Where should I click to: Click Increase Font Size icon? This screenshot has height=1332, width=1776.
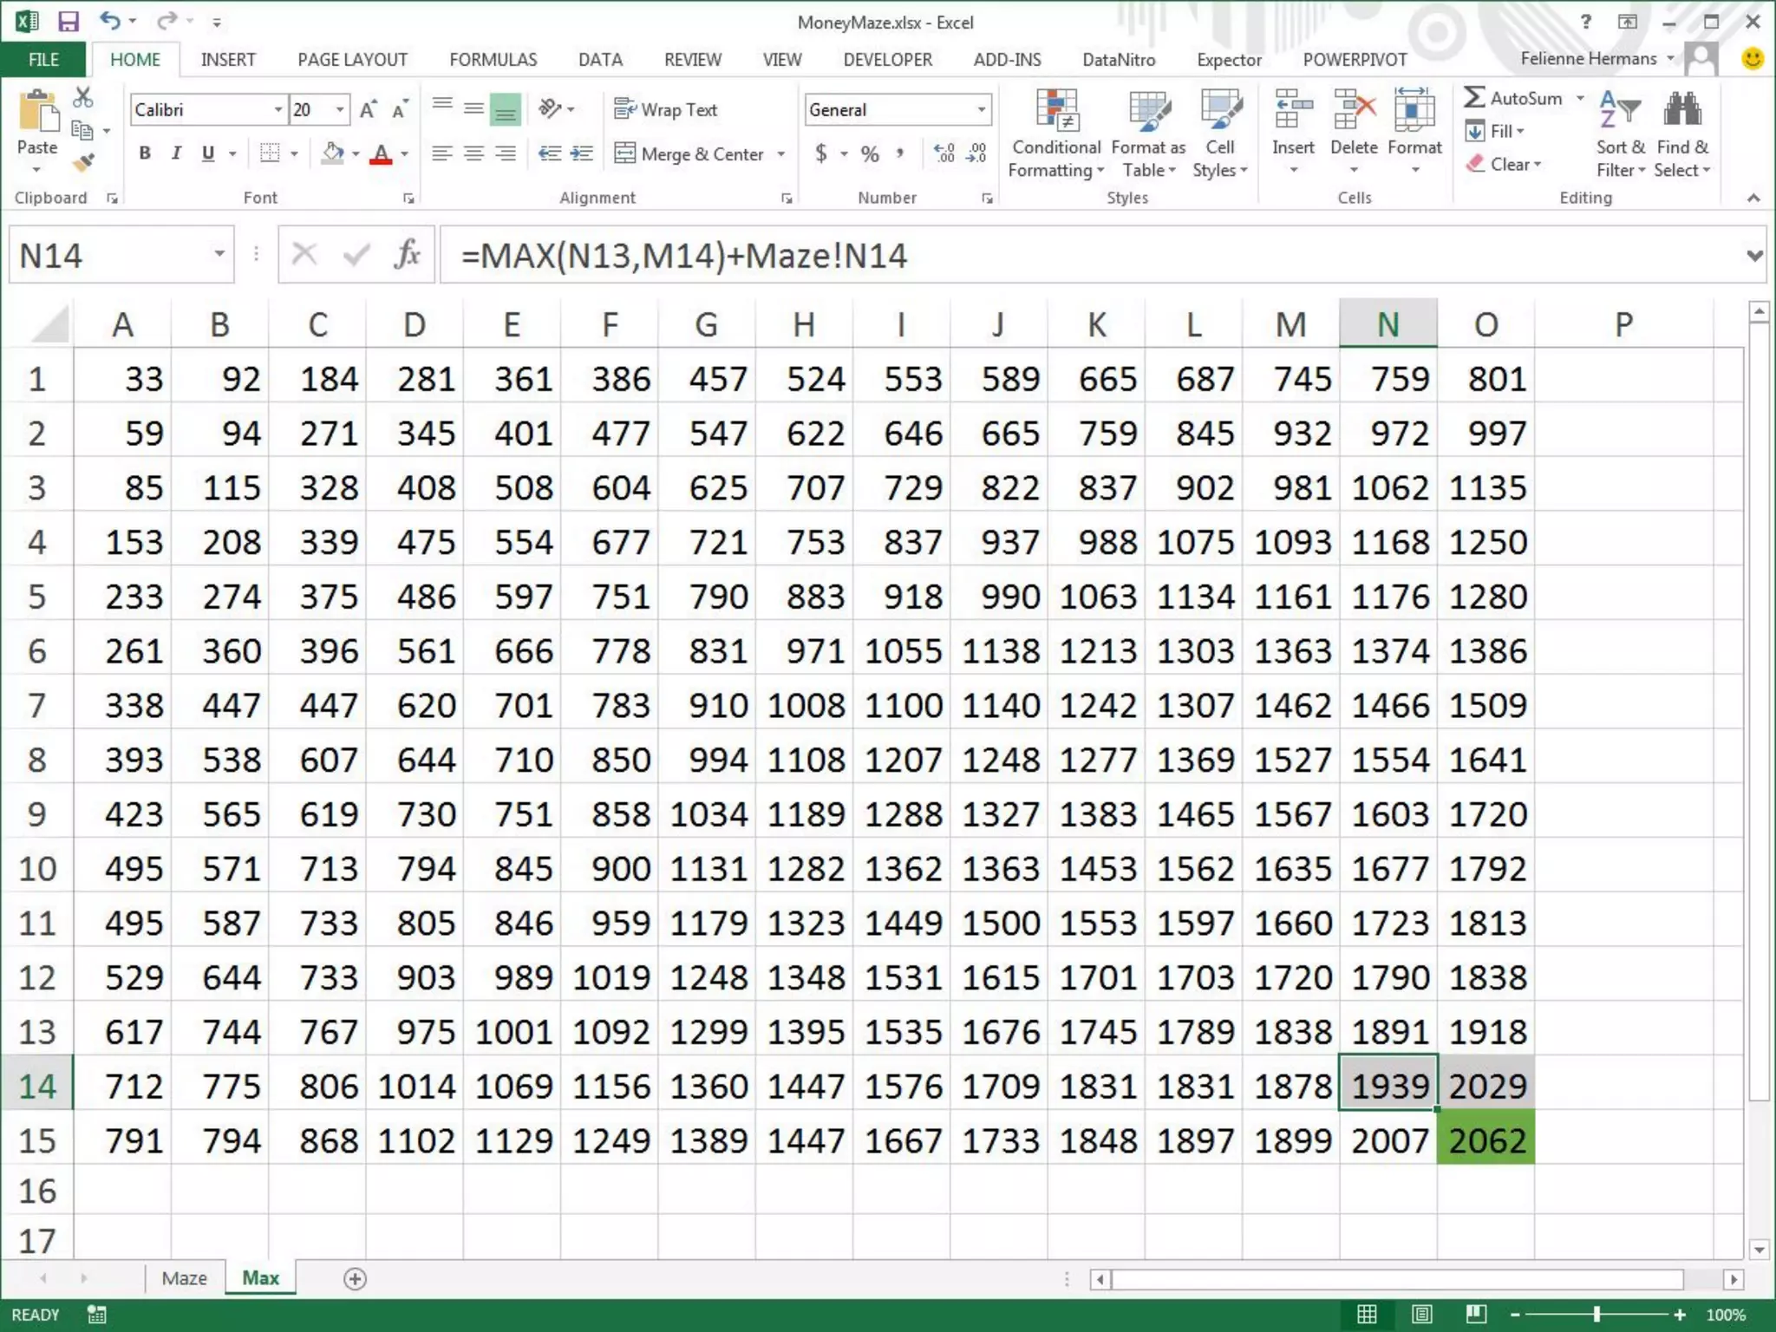(368, 110)
